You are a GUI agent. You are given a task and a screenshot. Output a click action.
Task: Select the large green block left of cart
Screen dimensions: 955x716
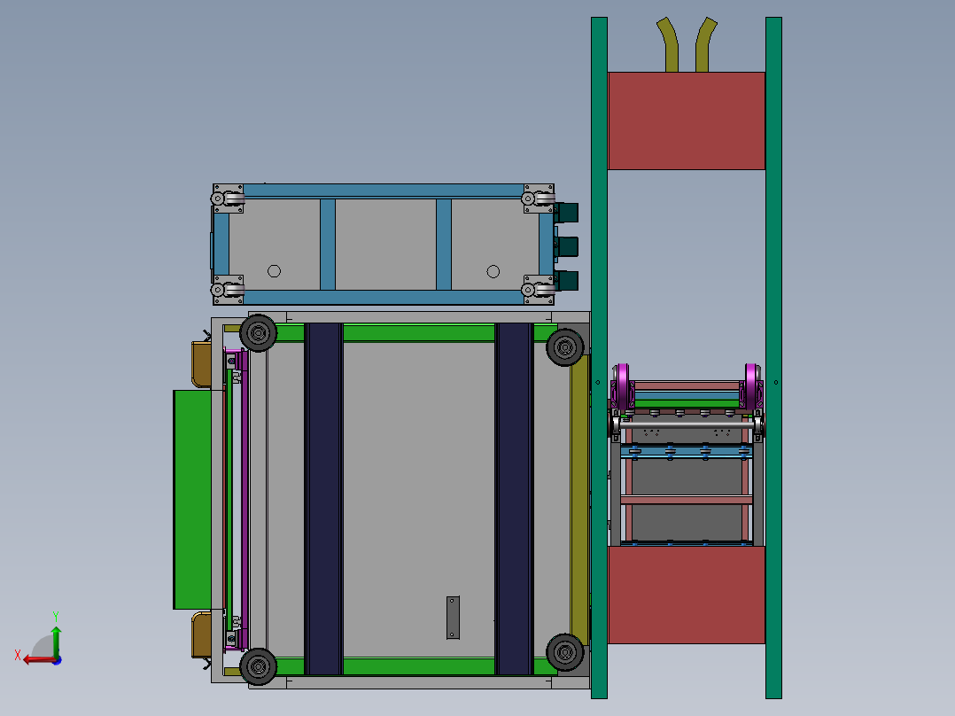[x=192, y=500]
